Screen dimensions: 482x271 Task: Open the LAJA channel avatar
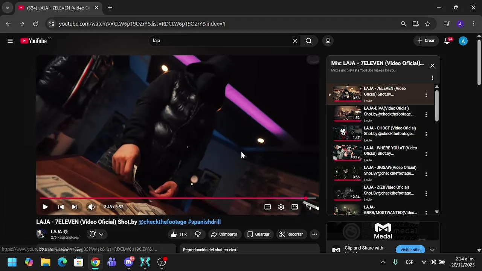pyautogui.click(x=41, y=234)
